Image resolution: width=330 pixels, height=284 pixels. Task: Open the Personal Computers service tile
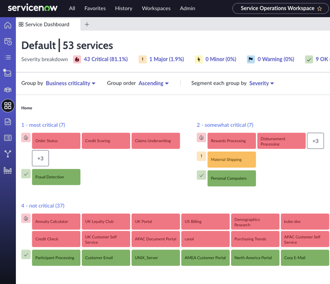tap(232, 178)
